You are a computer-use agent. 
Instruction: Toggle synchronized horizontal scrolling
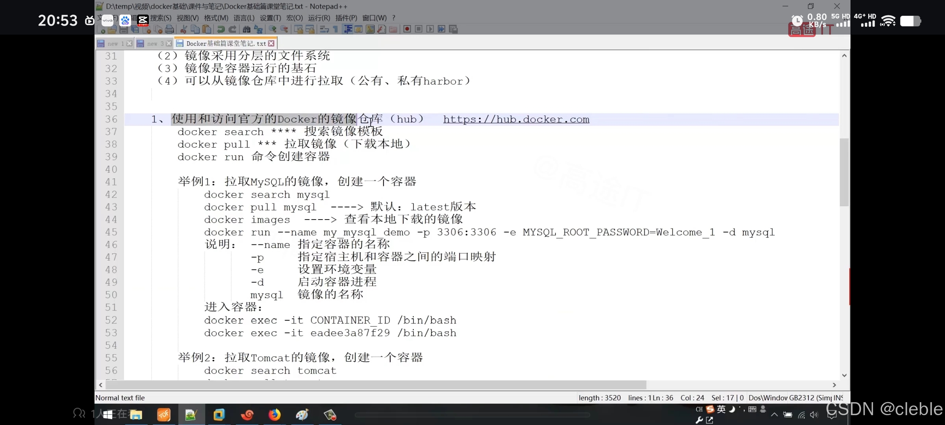pos(310,29)
